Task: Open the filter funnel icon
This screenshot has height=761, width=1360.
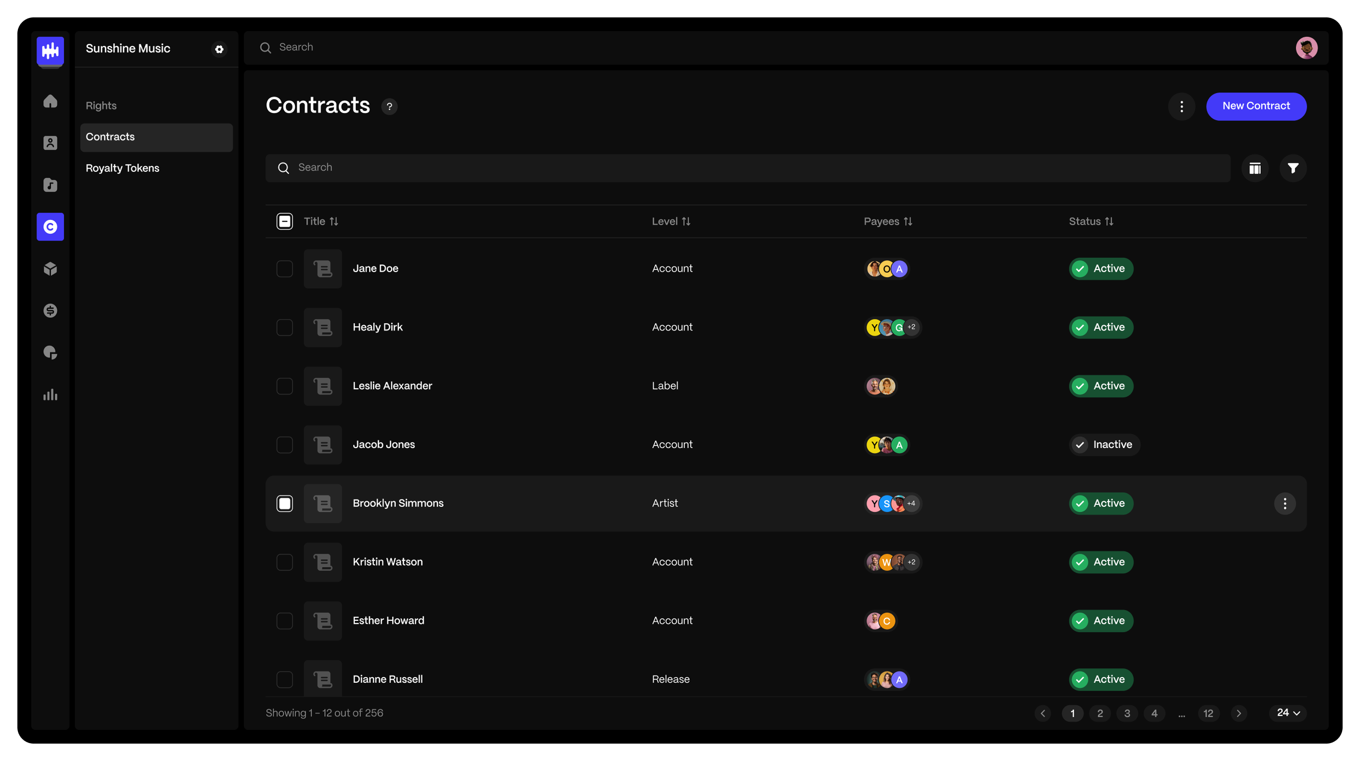Action: 1293,168
